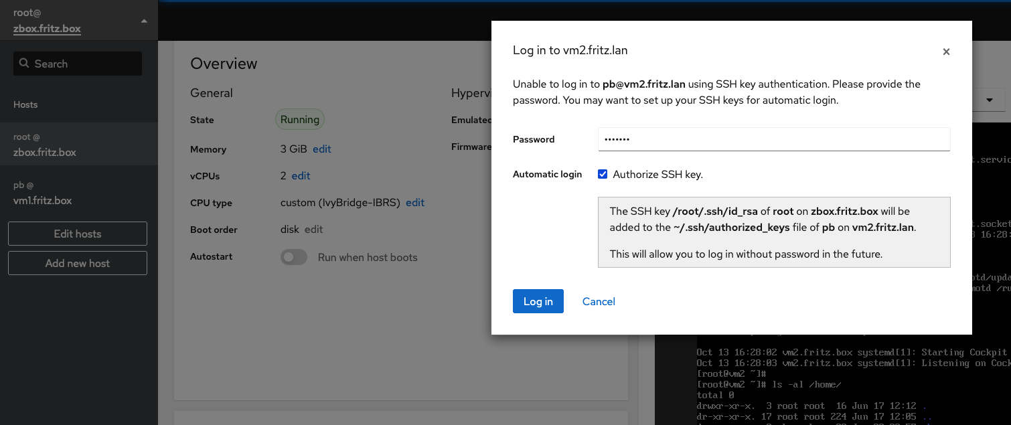Screen dimensions: 1011x425
Task: Edit the CPU type
Action: (x=415, y=203)
